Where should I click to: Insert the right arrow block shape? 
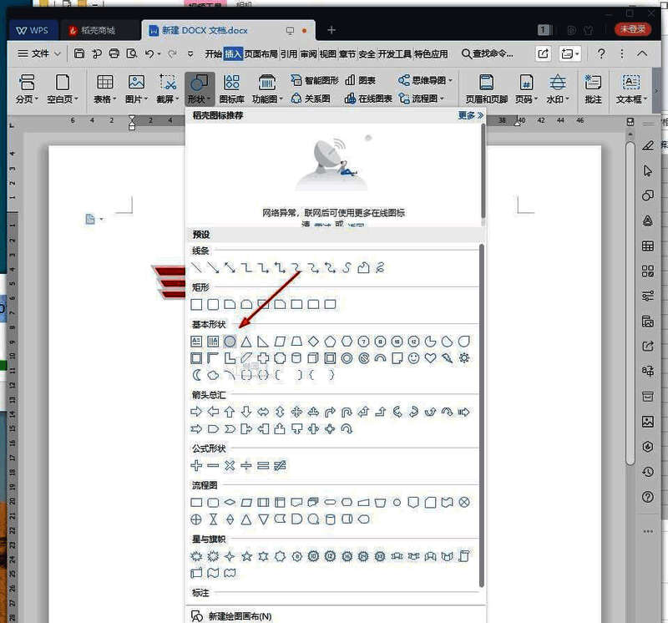(x=196, y=412)
